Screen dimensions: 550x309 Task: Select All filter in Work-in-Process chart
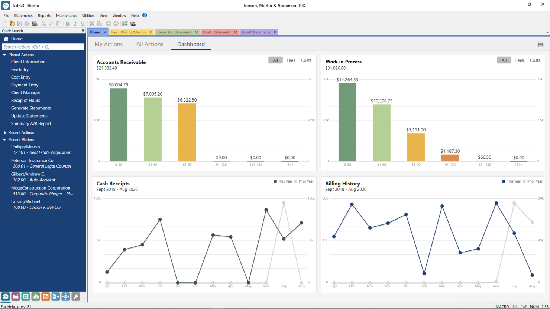click(504, 60)
